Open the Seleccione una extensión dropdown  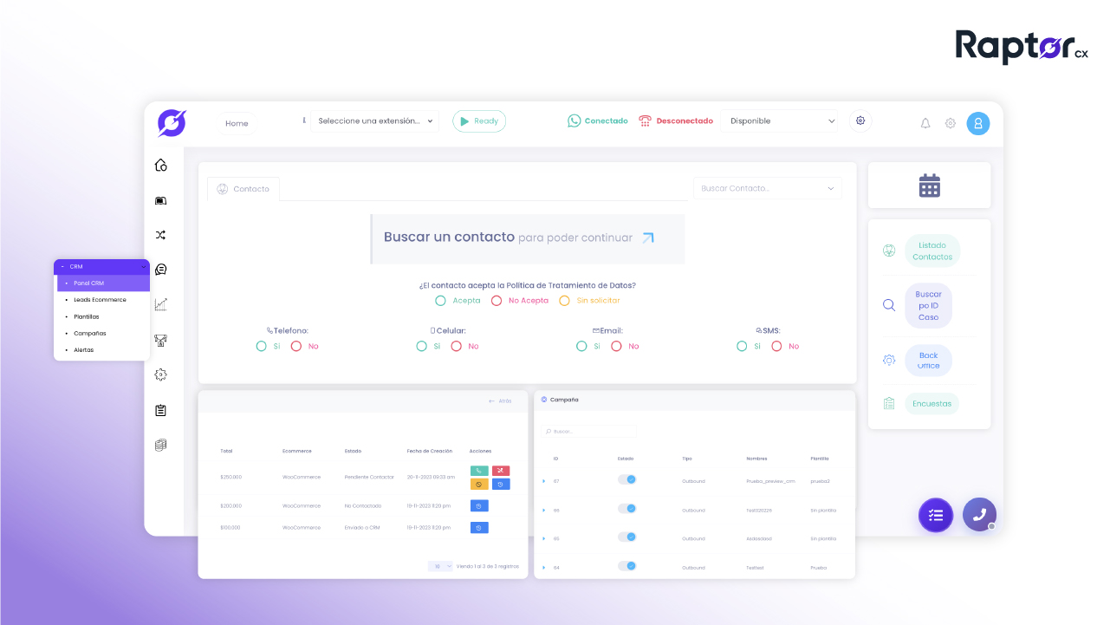(x=374, y=121)
